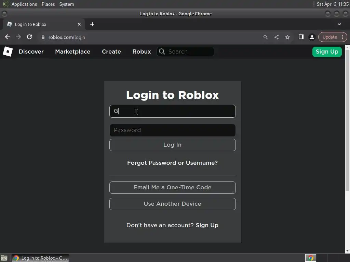Click the Roblox logo icon
This screenshot has width=350, height=262.
[8, 52]
